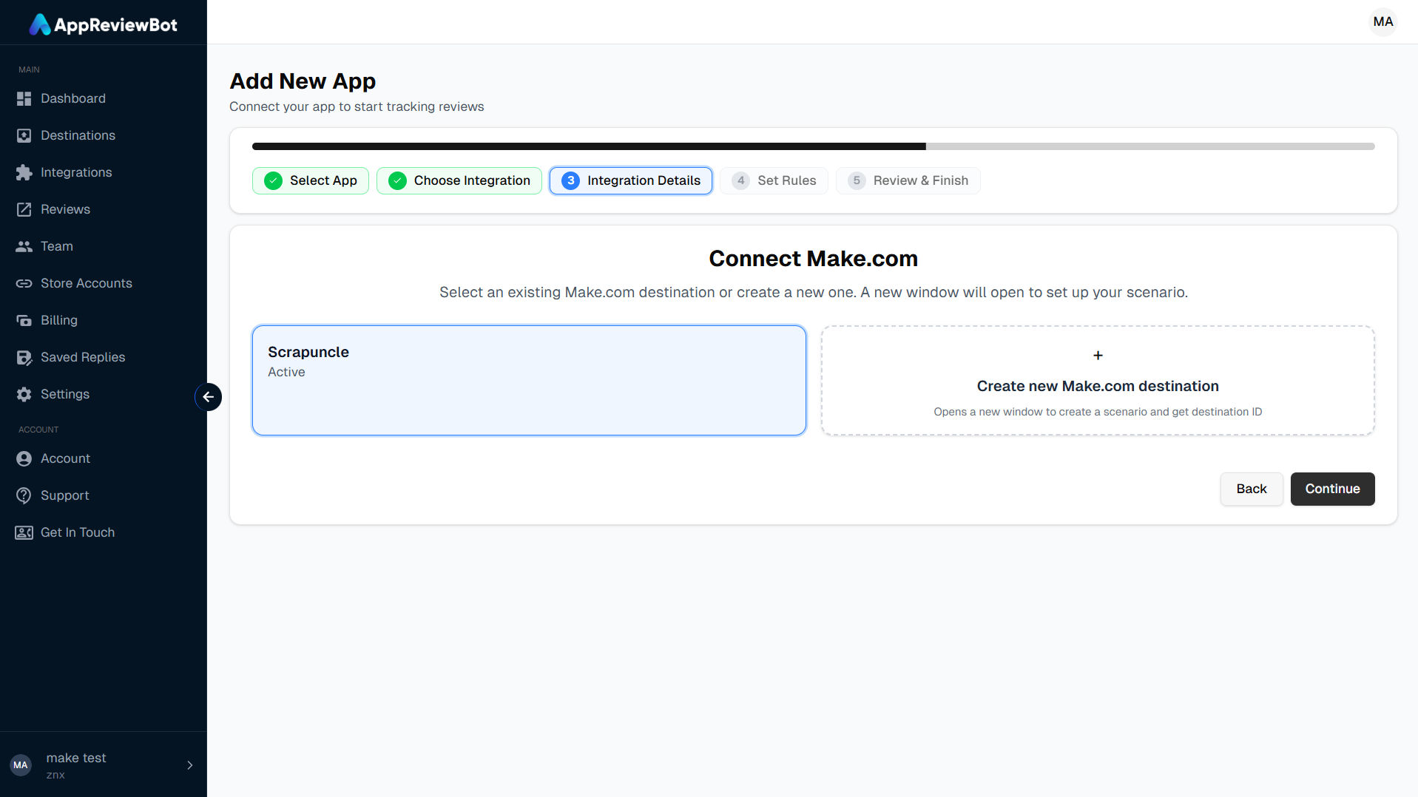Click the Get In Touch contact icon
The image size is (1418, 797).
(x=24, y=532)
